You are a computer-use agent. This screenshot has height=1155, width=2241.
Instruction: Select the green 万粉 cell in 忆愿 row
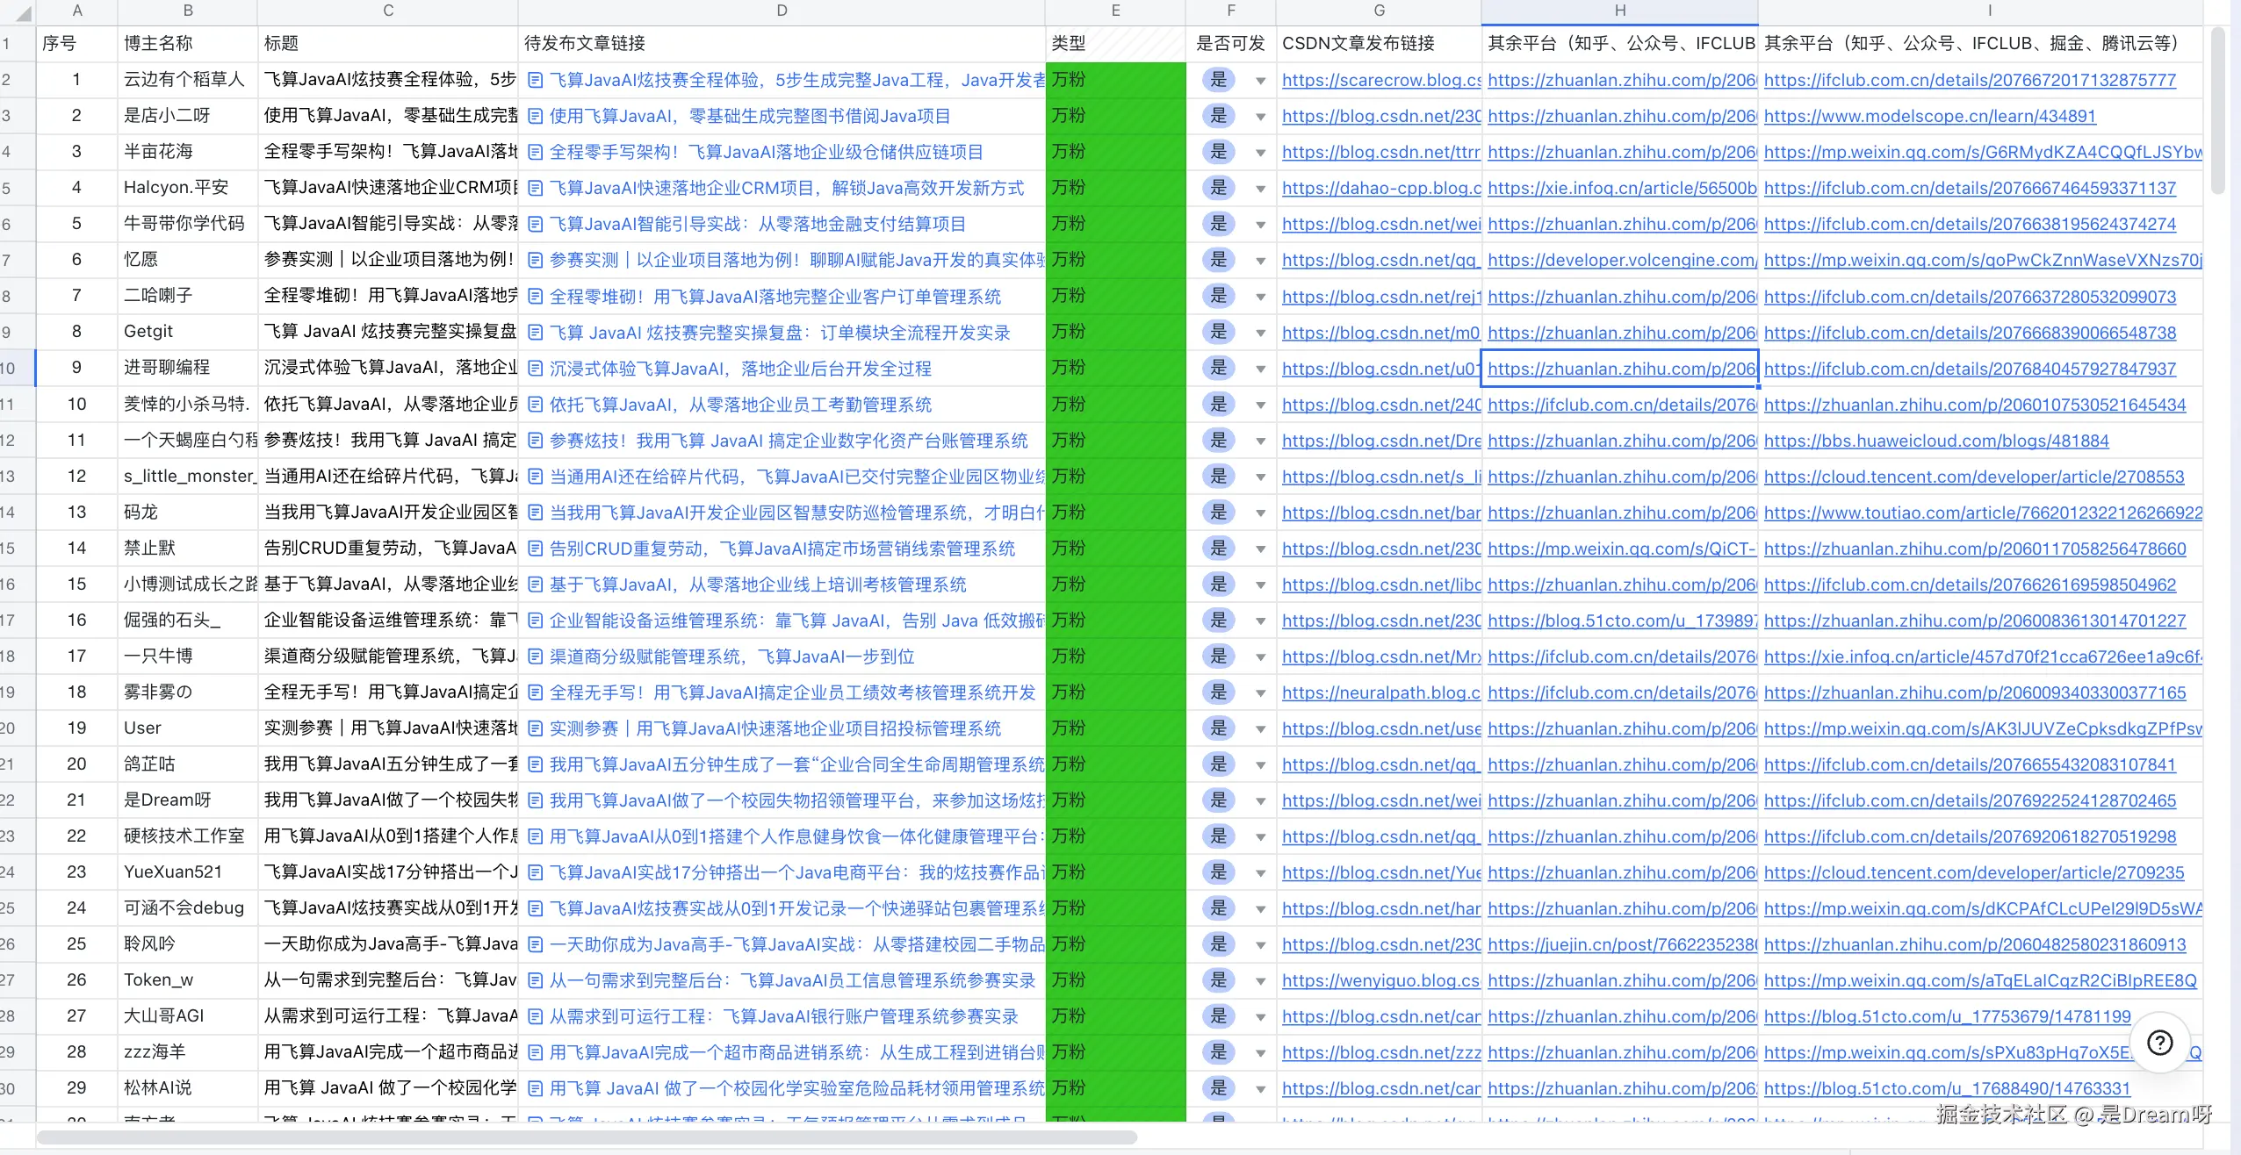click(x=1115, y=260)
